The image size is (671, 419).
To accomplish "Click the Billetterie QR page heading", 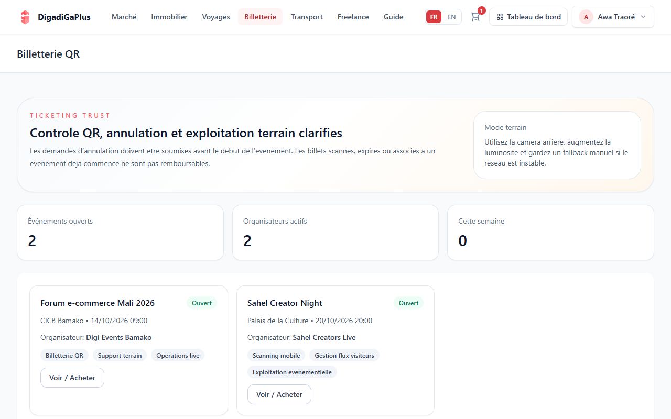I will pyautogui.click(x=48, y=54).
